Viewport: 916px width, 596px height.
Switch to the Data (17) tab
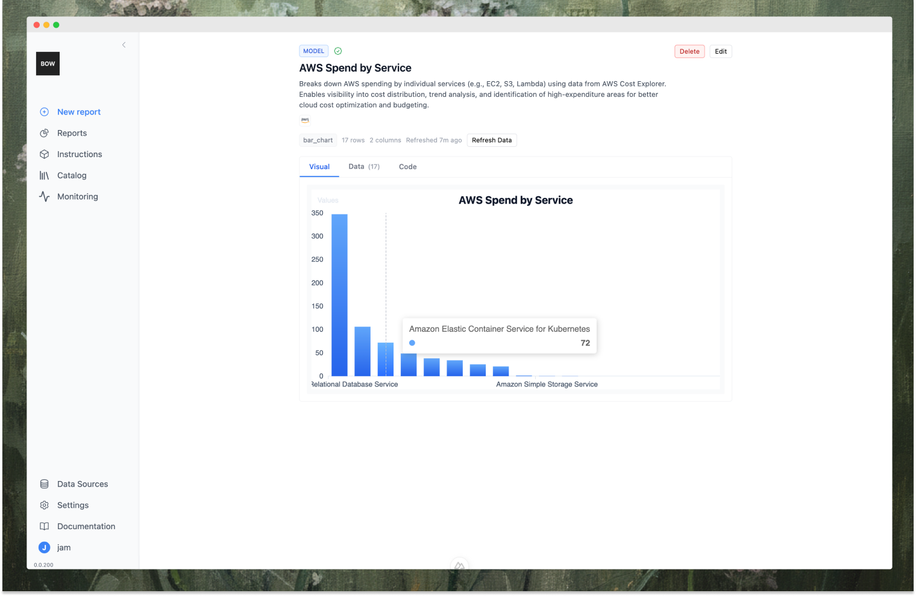coord(364,167)
